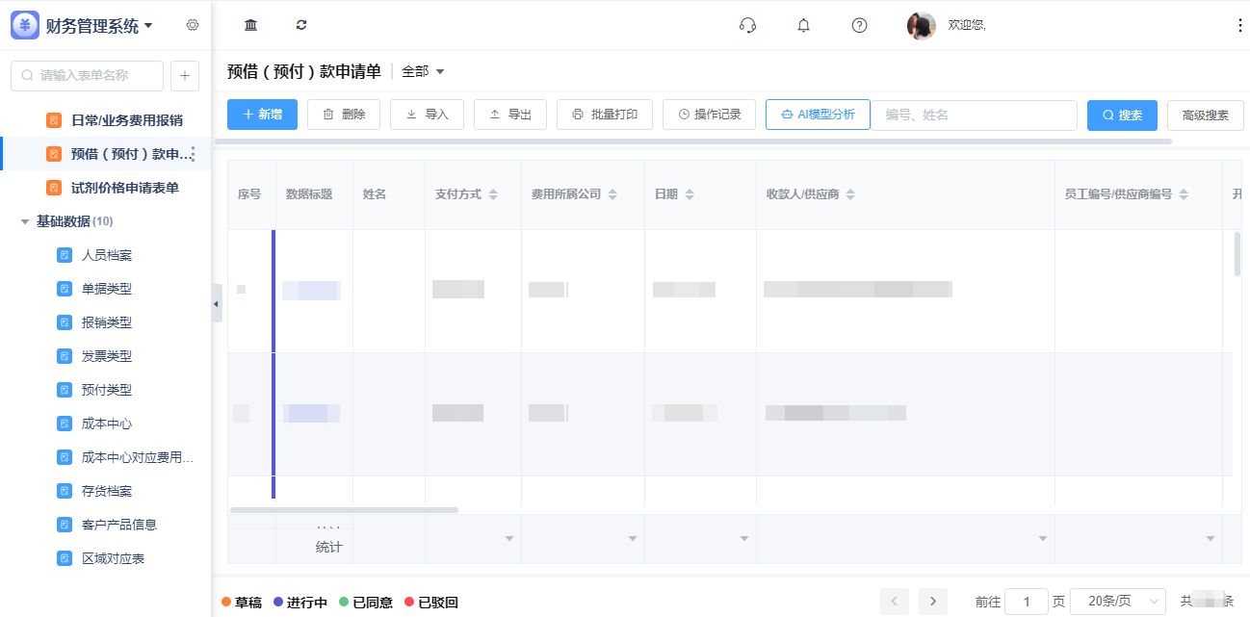
Task: Open statistics dropdown under 支付方式 column
Action: coord(509,539)
